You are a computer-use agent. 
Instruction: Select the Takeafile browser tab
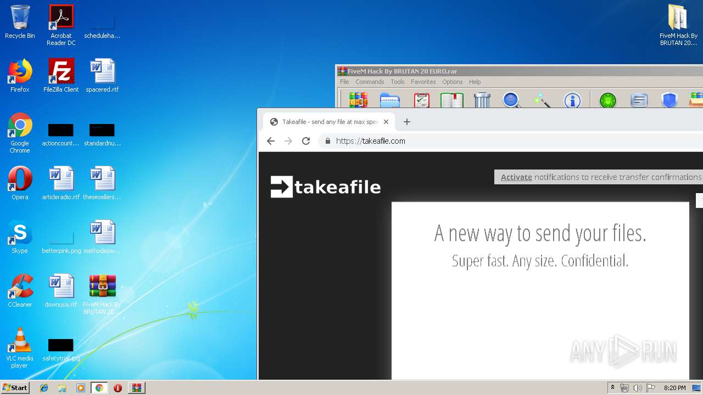tap(328, 122)
